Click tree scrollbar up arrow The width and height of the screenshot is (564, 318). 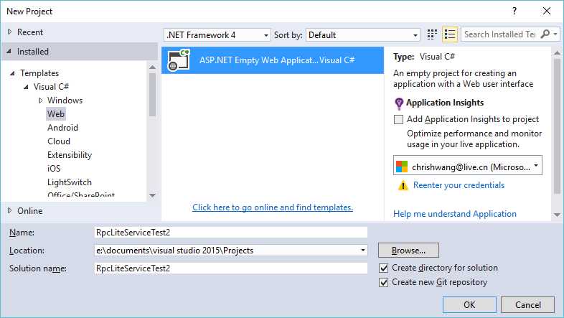pyautogui.click(x=153, y=67)
